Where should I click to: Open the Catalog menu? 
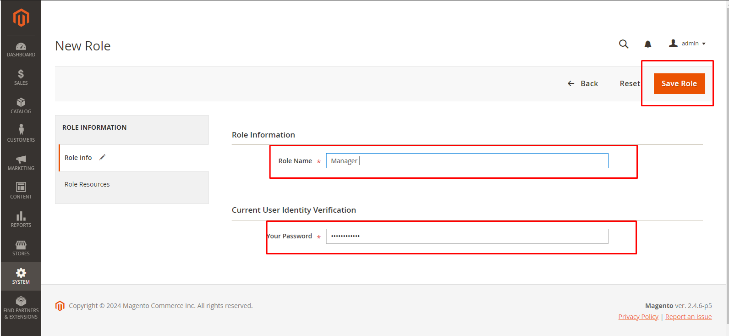point(21,105)
